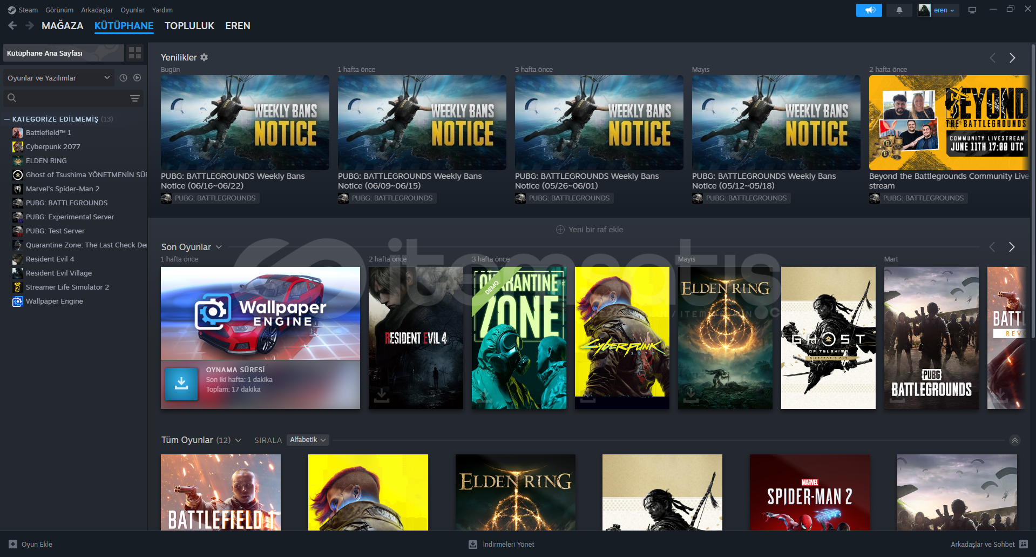Open İndirmeleri Yönet downloads
Screen dimensions: 1036x557
pos(502,544)
